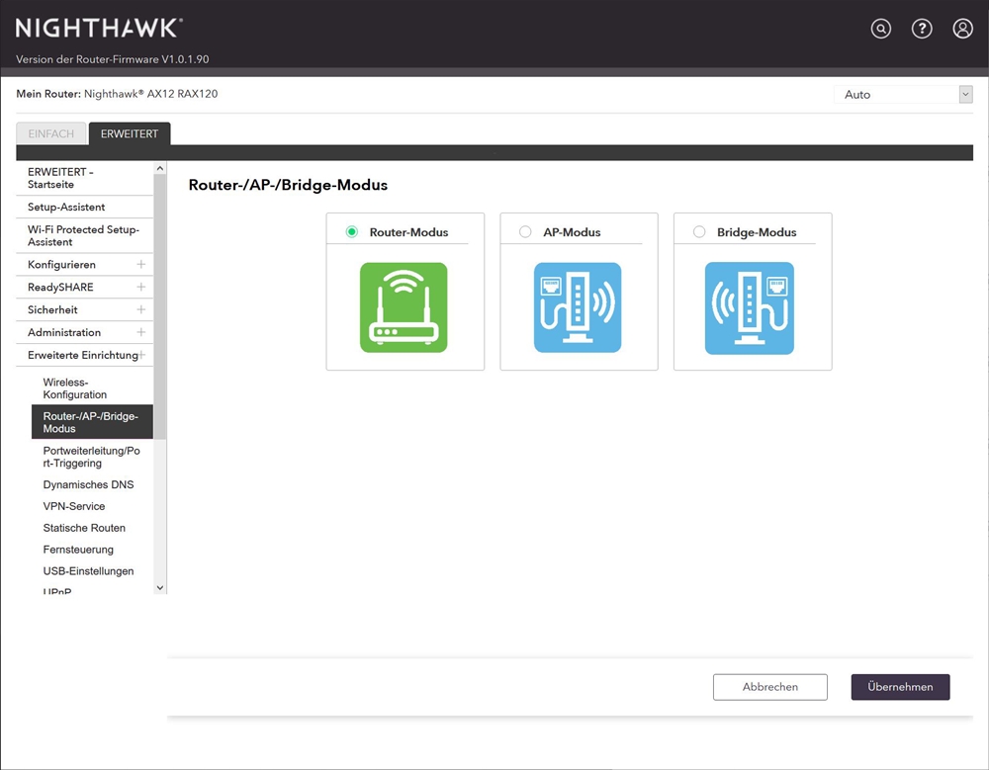The height and width of the screenshot is (770, 989).
Task: Open the Auto language dropdown
Action: (903, 95)
